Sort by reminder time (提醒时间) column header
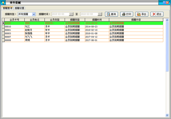 97,20
